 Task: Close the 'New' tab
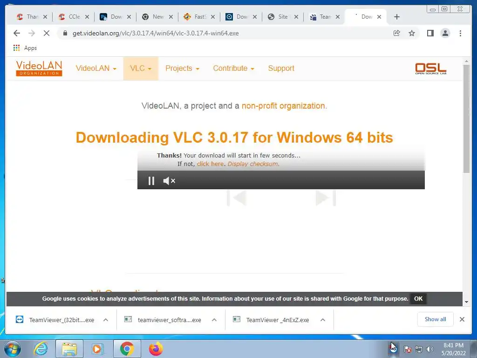[x=171, y=17]
